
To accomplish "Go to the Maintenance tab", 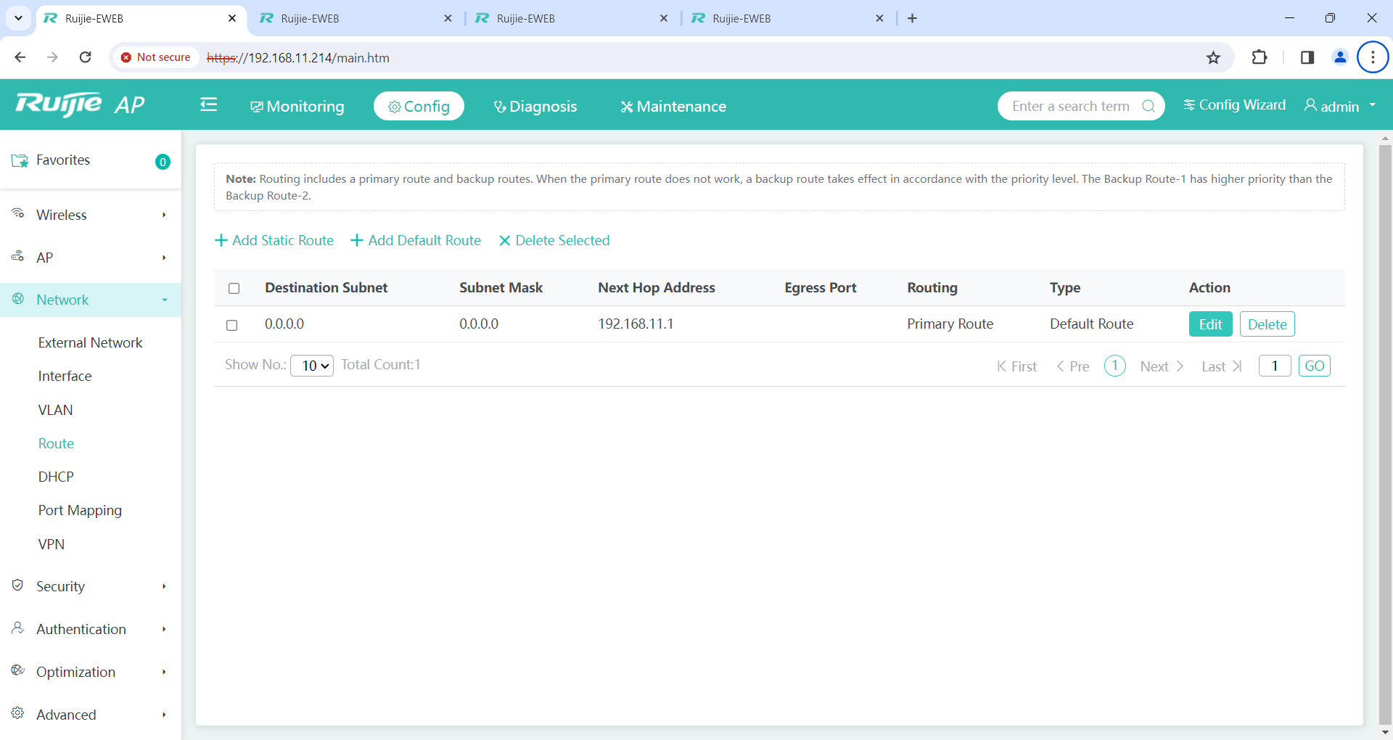I will tap(673, 106).
